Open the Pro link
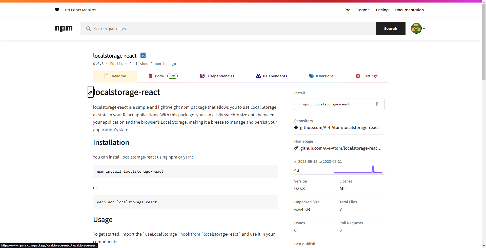This screenshot has width=486, height=248. (347, 10)
